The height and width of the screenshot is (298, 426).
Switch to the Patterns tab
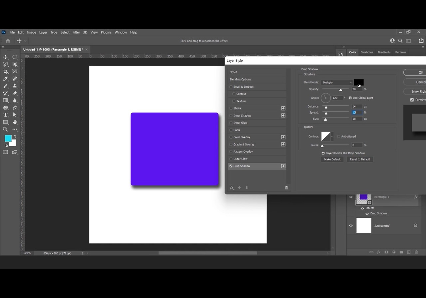point(401,52)
